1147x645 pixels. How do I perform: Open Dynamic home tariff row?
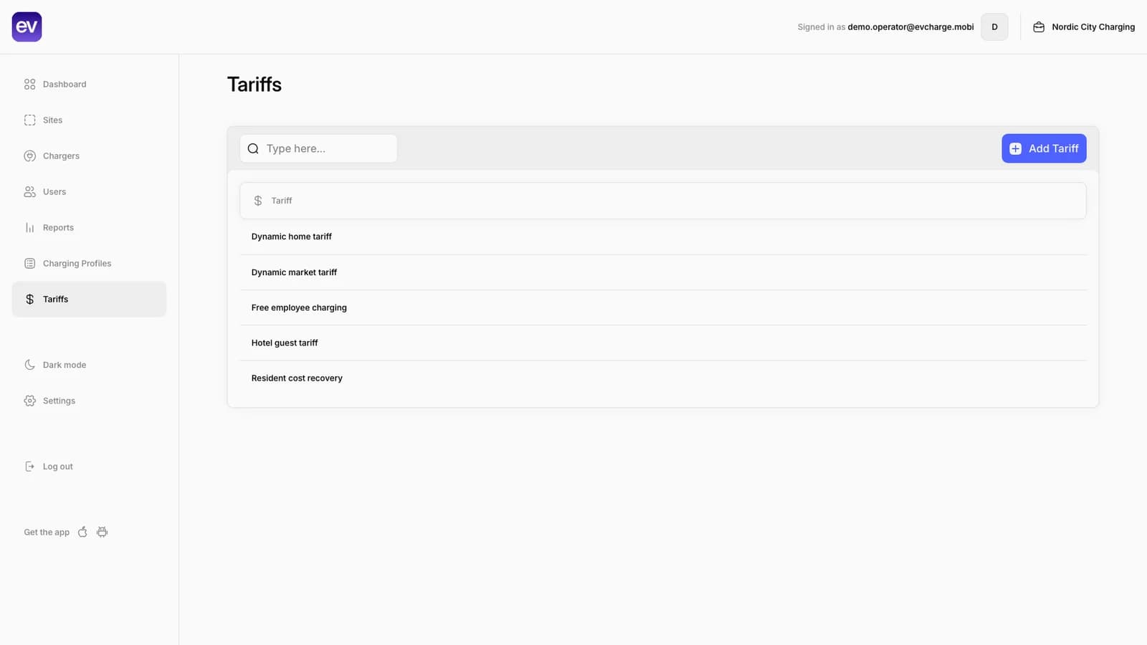[x=663, y=236]
